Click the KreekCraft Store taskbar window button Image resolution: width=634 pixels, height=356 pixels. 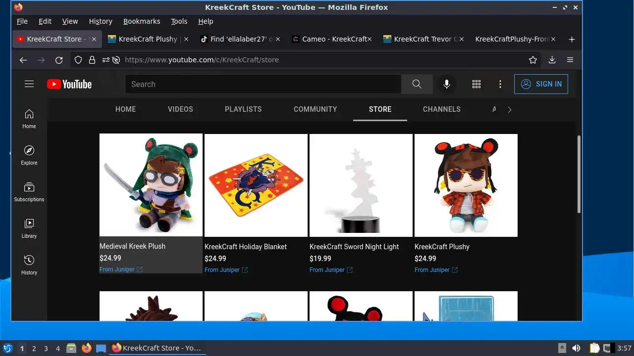(157, 348)
